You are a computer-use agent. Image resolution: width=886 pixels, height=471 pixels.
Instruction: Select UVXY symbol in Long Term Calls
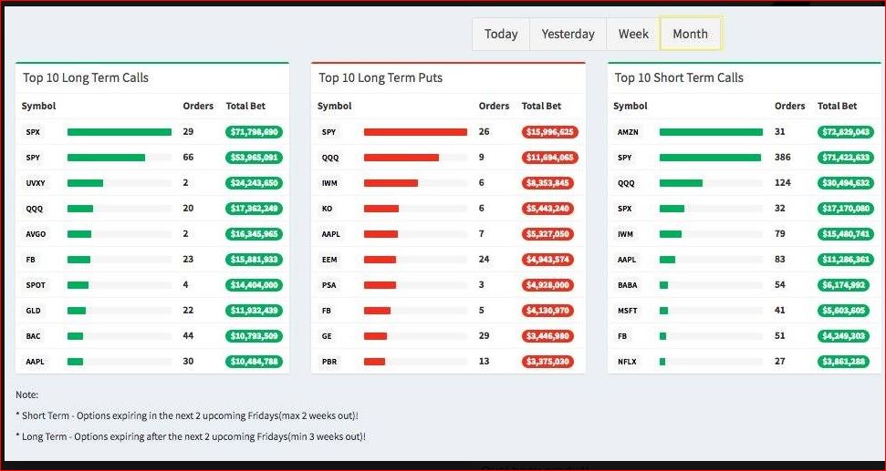pos(36,183)
